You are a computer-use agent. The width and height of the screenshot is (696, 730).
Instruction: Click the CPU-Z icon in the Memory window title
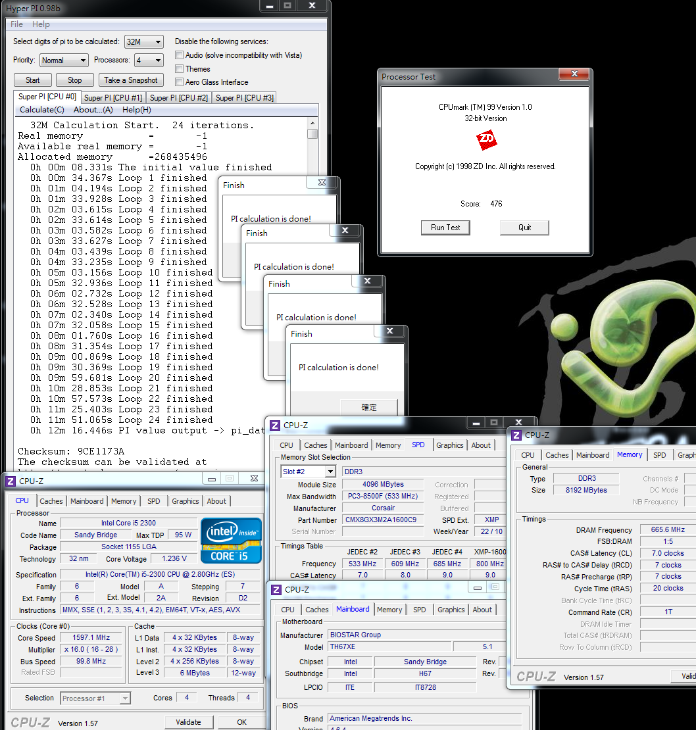point(516,435)
